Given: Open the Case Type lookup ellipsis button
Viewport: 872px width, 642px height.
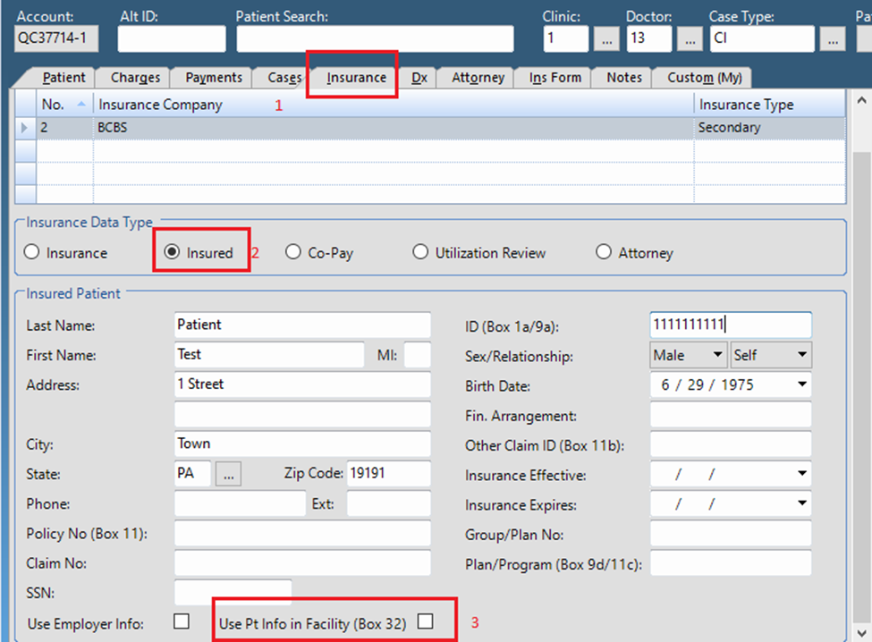Looking at the screenshot, I should coord(833,39).
